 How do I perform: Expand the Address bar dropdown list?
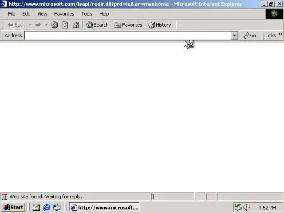click(x=234, y=35)
